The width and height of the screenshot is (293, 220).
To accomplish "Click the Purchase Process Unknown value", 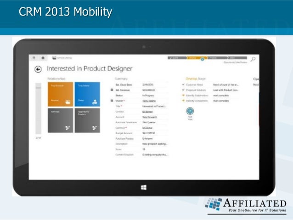I will click(x=147, y=139).
